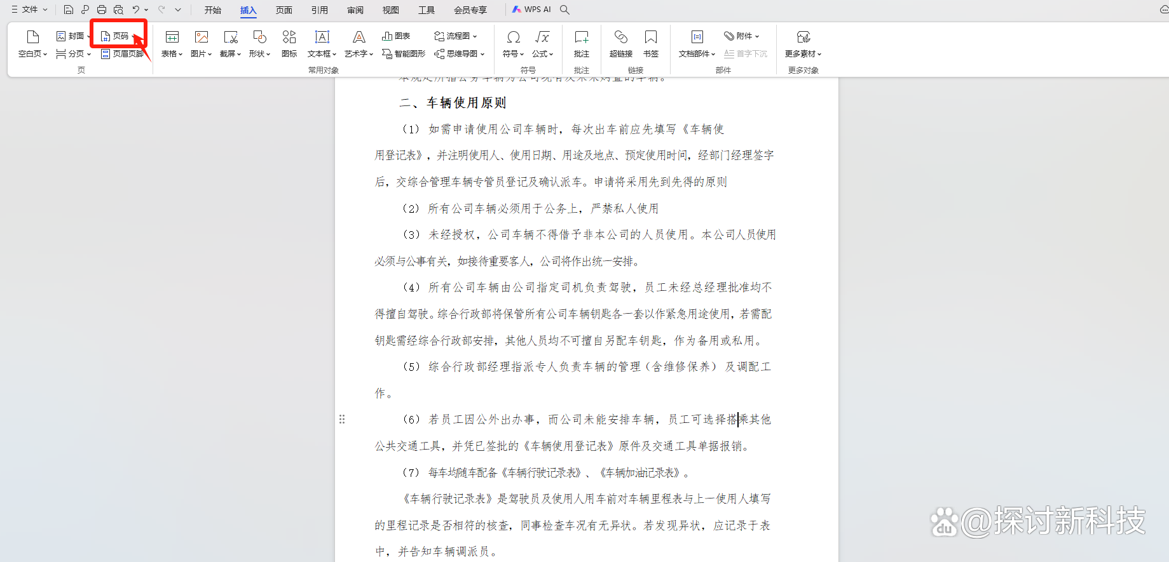
Task: Expand the 公式 dropdown label
Action: pos(542,54)
